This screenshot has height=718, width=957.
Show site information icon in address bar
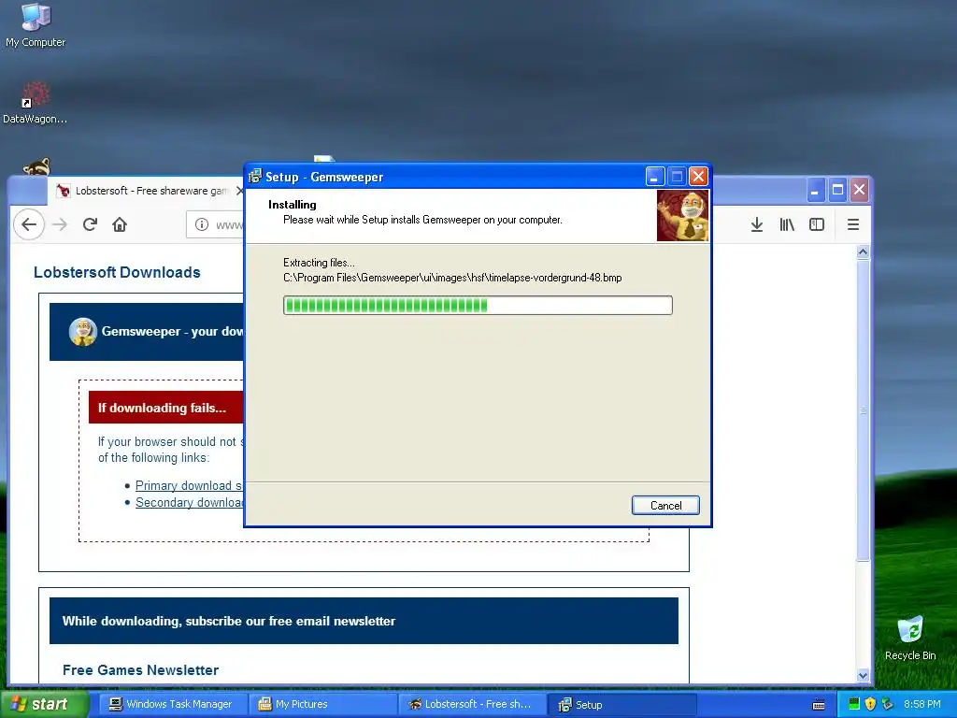202,224
